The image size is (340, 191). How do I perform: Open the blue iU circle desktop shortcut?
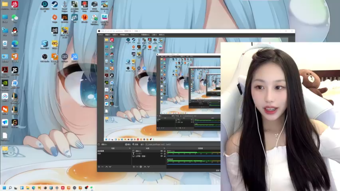pyautogui.click(x=15, y=83)
